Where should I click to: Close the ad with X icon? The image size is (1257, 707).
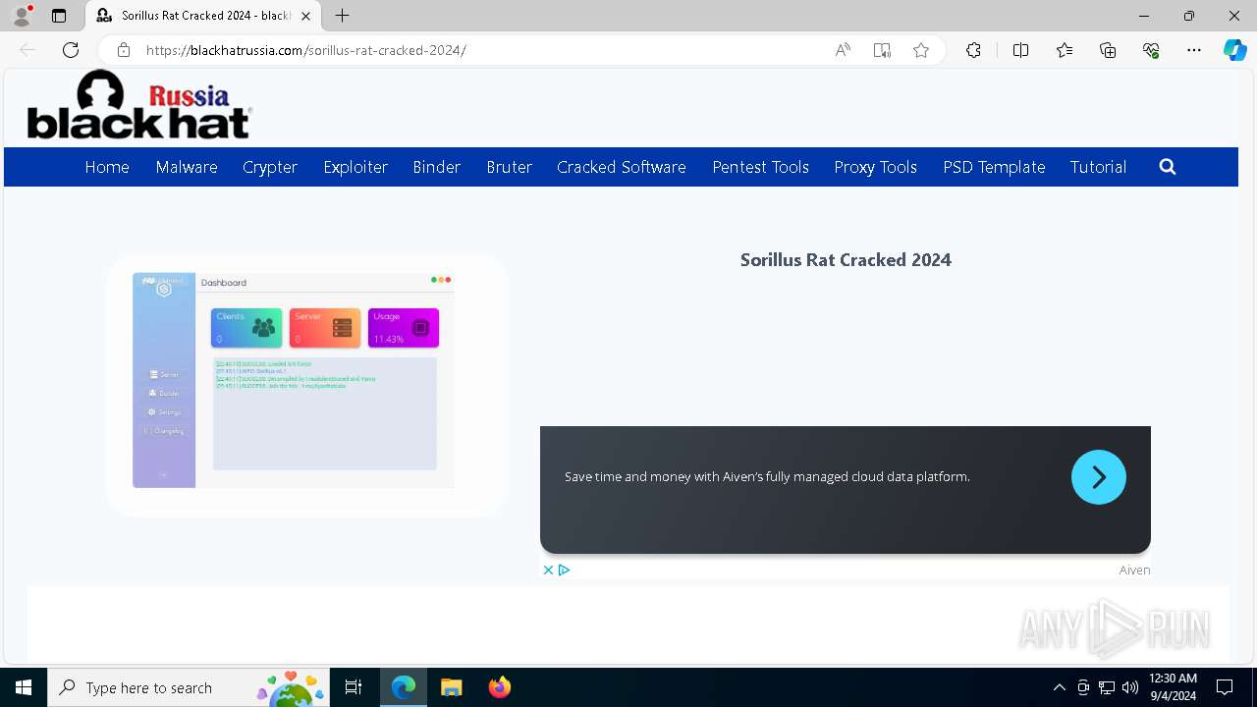(549, 570)
